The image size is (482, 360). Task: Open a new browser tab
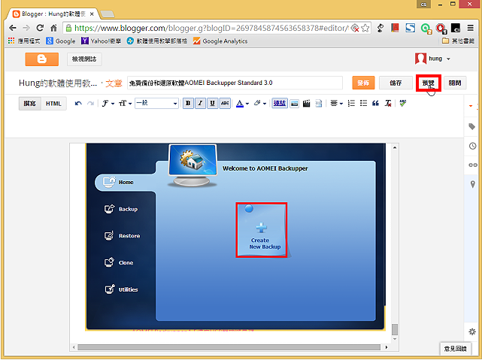pyautogui.click(x=108, y=14)
